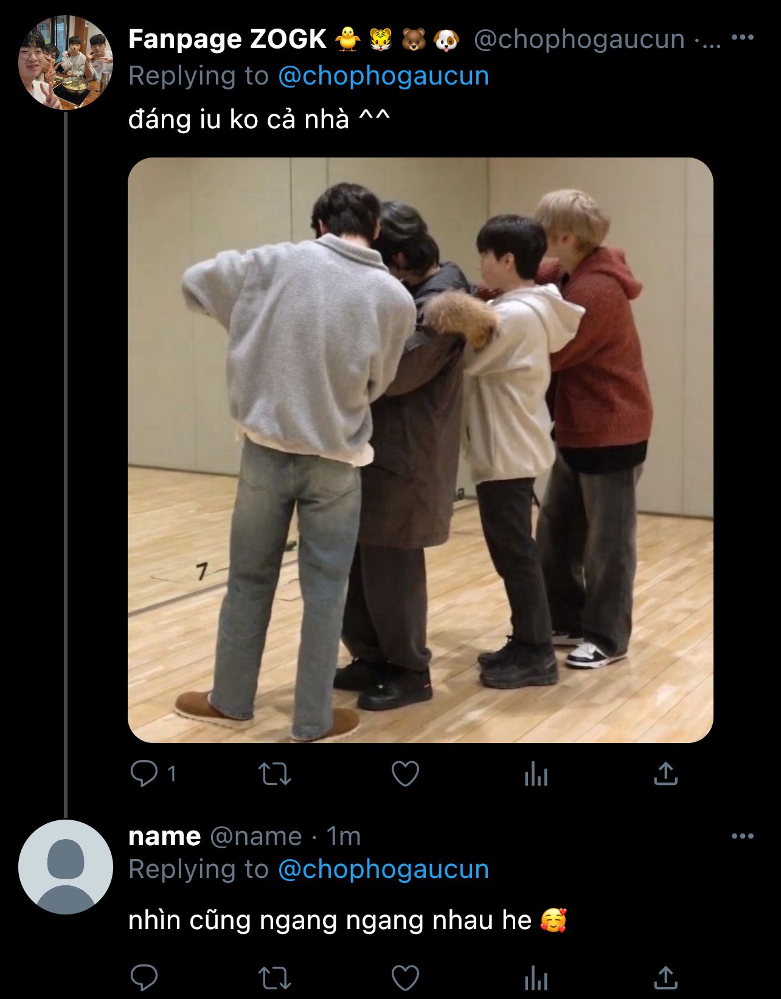Like the Fanpage ZOGK photo tweet
Viewport: 781px width, 999px height.
pos(405,774)
